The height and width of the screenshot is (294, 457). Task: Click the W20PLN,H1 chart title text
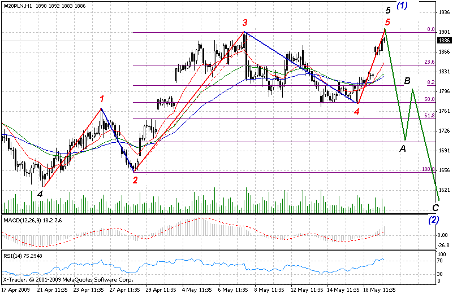pos(45,6)
